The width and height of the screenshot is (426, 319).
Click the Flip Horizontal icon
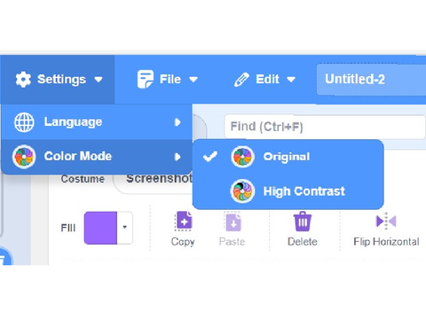tap(386, 221)
